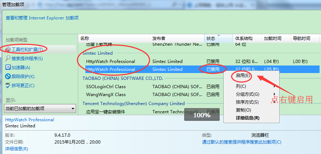Image resolution: width=321 pixels, height=154 pixels.
Task: Select the SSOLoginCtrl Class add-on
Action: point(106,87)
